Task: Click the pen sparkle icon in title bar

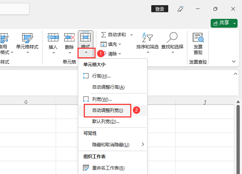Action: (x=181, y=9)
